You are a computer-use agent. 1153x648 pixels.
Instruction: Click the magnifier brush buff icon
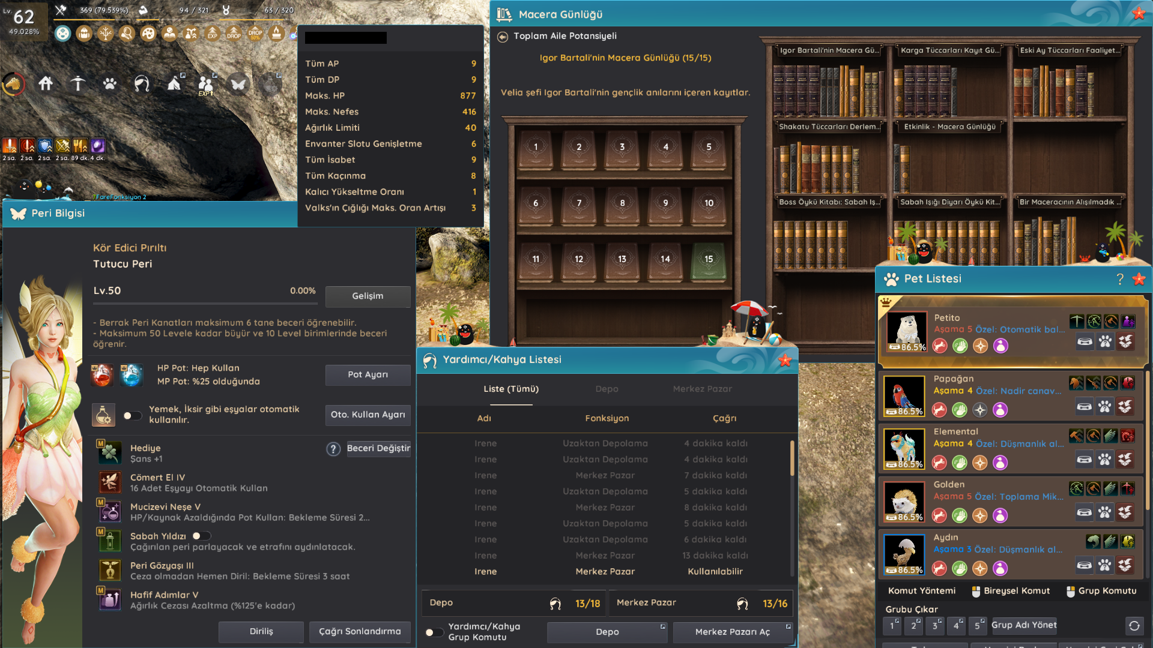(x=127, y=34)
